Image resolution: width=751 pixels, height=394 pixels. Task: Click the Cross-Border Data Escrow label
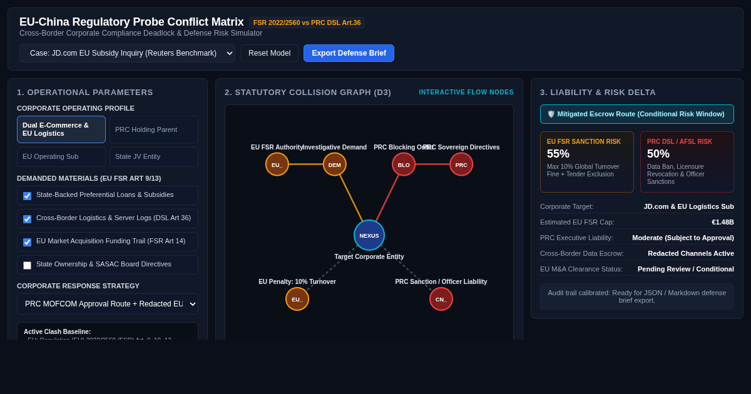coord(582,253)
